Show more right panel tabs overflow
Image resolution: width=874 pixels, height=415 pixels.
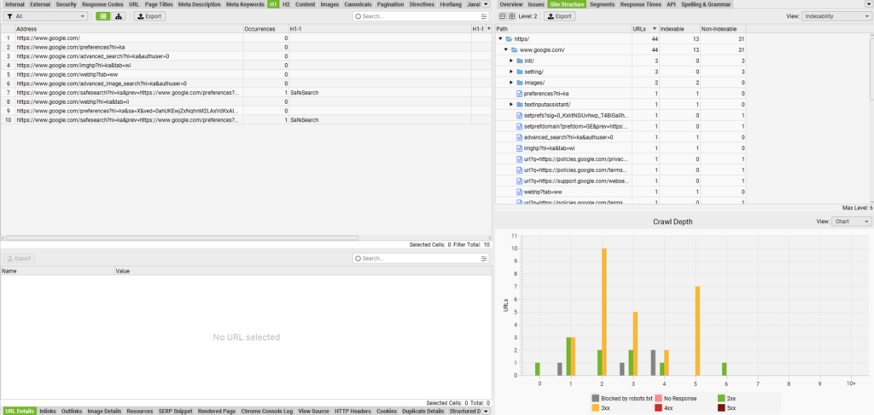870,4
